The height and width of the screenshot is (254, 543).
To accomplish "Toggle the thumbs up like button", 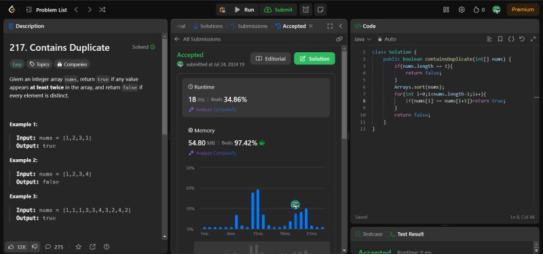I will [18, 247].
